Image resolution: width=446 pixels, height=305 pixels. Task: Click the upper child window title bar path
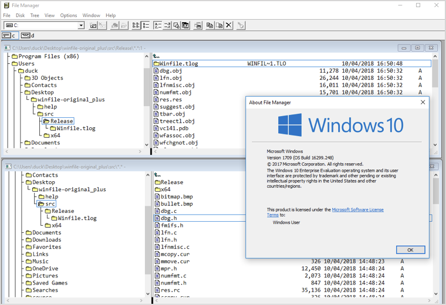[79, 48]
